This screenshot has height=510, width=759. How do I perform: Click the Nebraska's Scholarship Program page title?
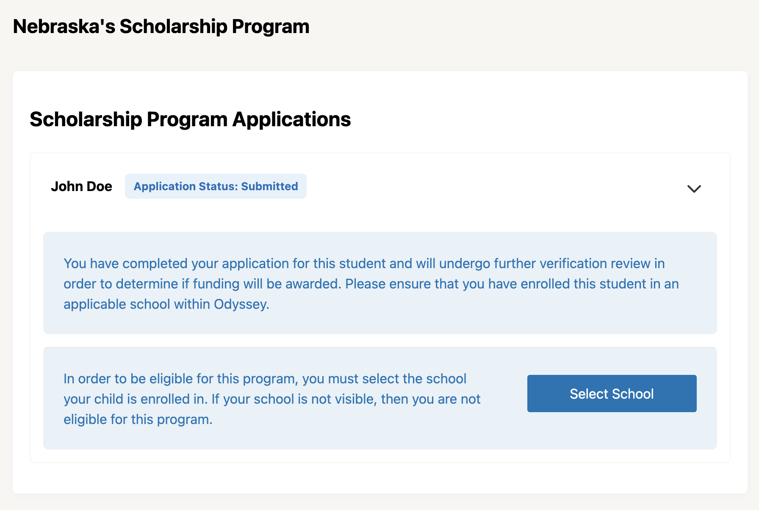[161, 27]
